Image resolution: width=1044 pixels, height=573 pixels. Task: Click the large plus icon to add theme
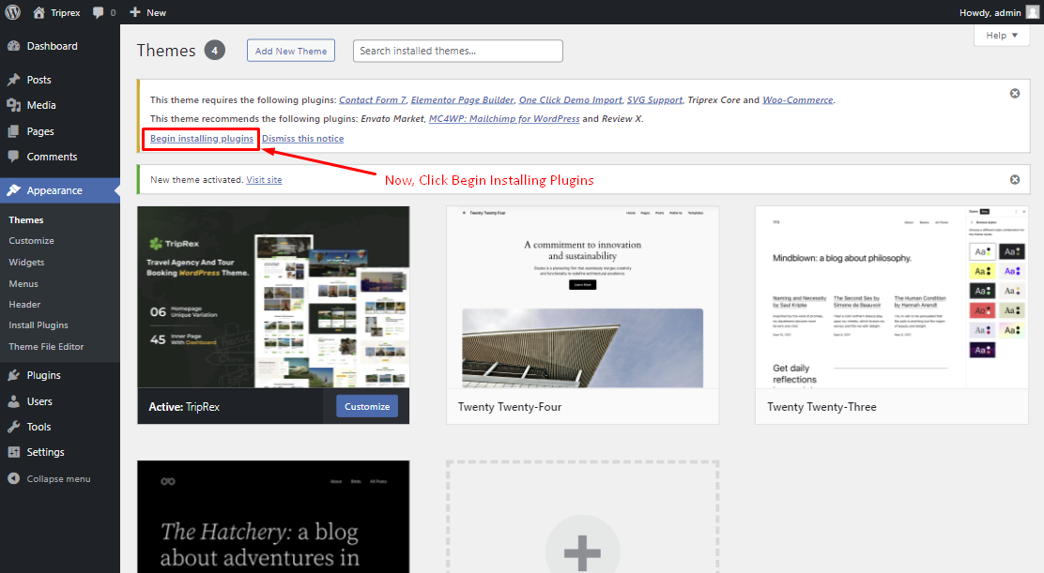[x=583, y=551]
